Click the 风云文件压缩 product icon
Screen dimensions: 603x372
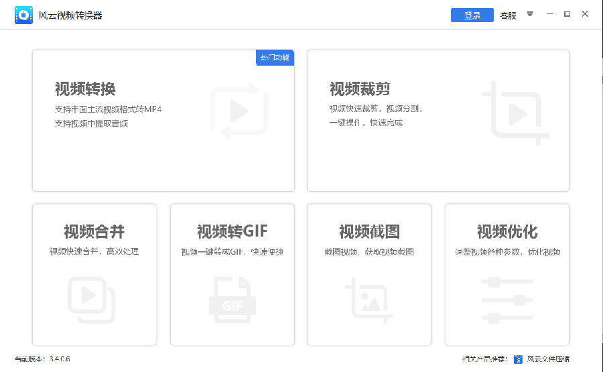click(x=518, y=359)
